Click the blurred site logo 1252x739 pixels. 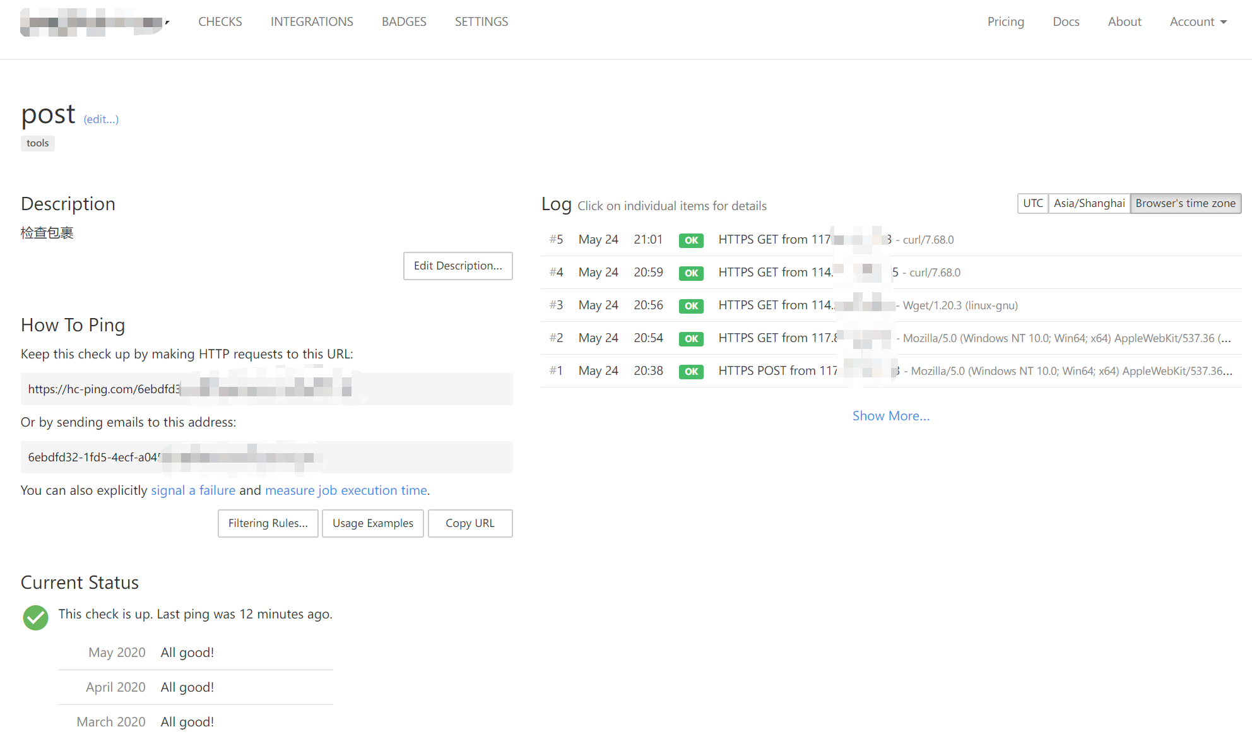pyautogui.click(x=91, y=22)
